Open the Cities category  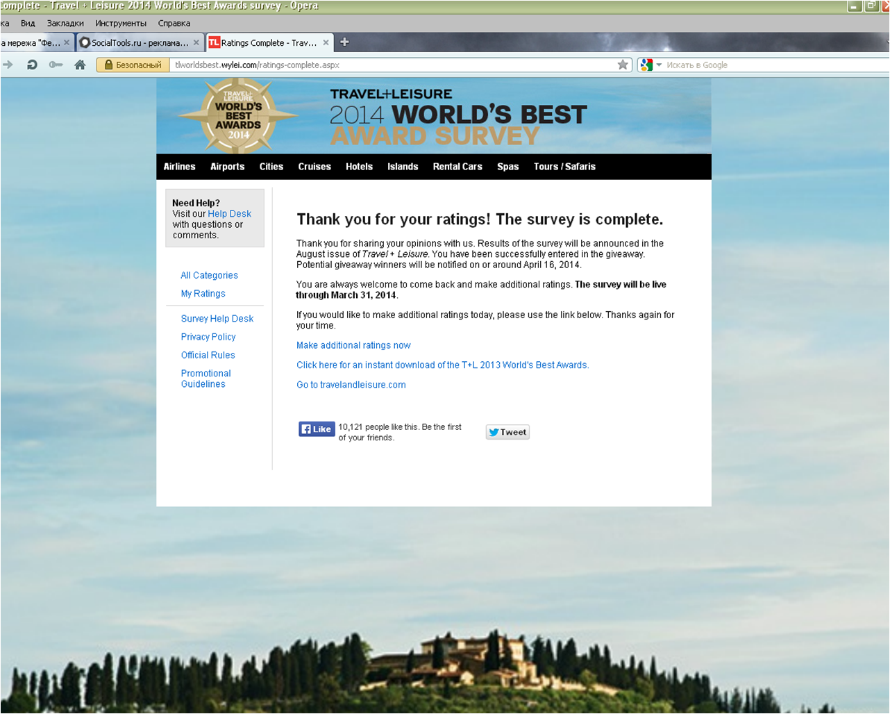[271, 167]
